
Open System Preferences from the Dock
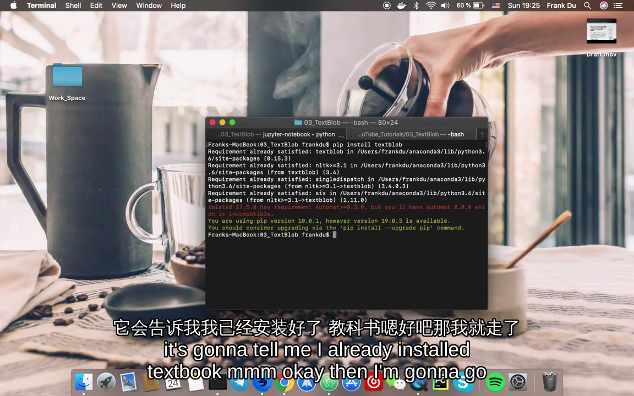[517, 381]
